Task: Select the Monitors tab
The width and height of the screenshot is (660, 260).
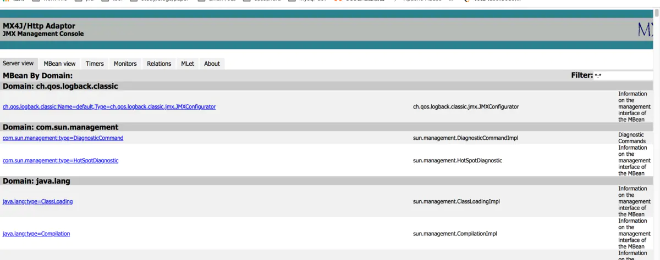Action: (x=125, y=64)
